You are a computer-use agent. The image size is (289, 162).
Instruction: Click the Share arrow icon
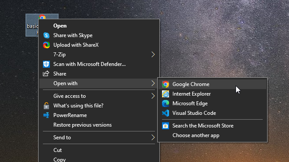[46, 73]
